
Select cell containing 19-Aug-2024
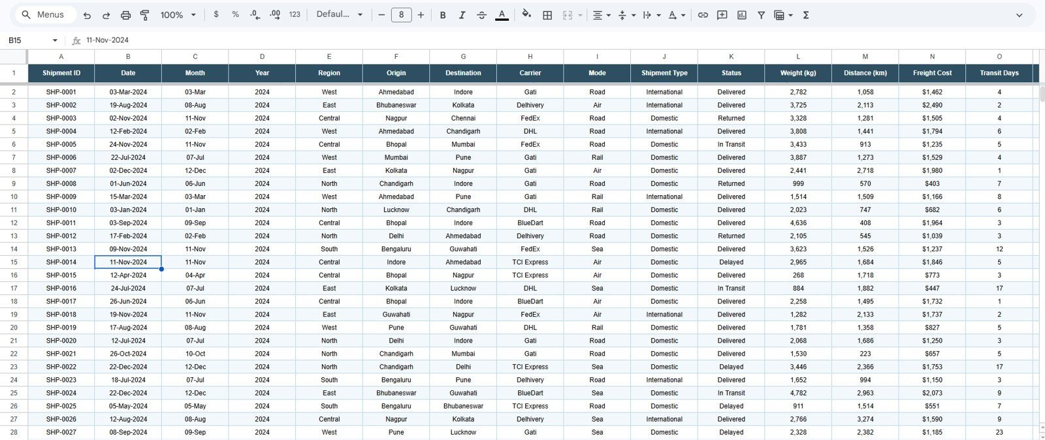(128, 105)
